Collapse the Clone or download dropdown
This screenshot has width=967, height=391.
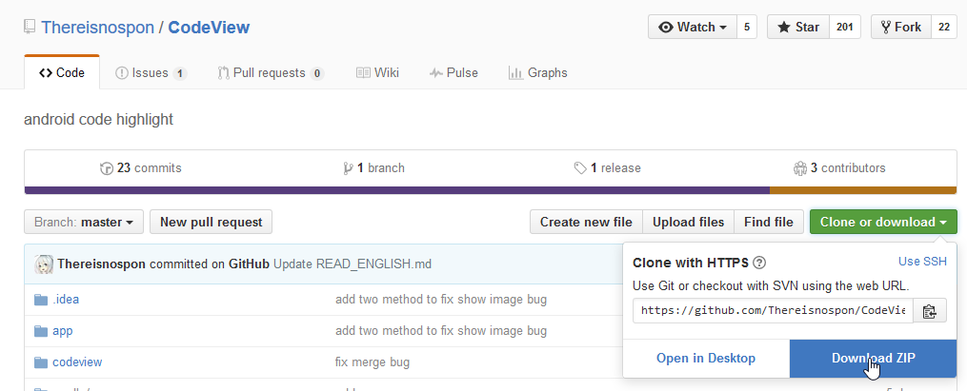click(x=883, y=222)
